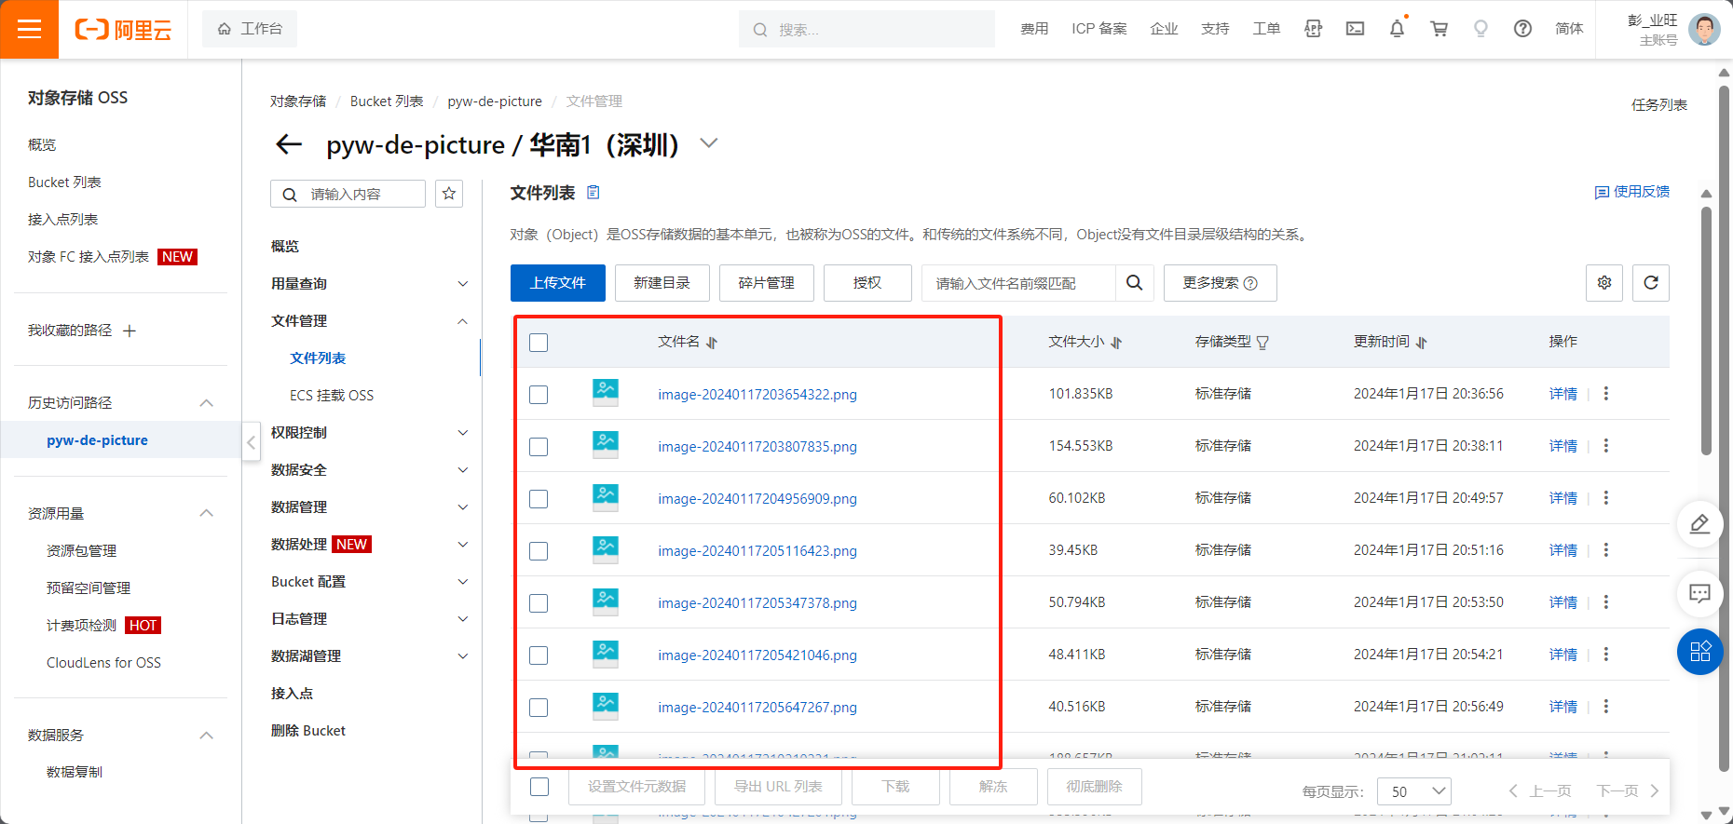Open more actions for image-20240117203654322.png

point(1606,394)
